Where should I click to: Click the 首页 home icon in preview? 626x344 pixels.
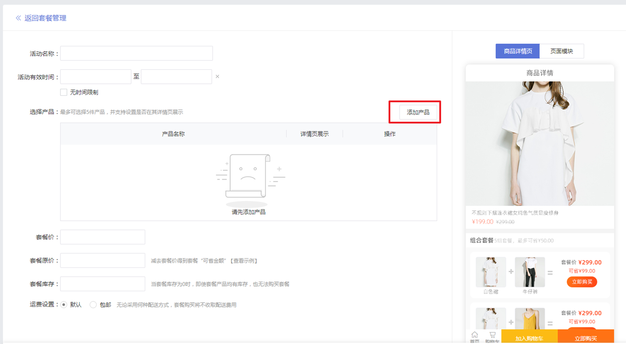(474, 336)
